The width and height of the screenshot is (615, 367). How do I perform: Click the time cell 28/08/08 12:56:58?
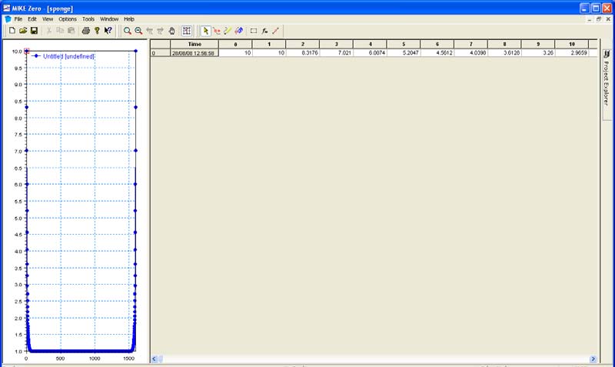pyautogui.click(x=194, y=52)
